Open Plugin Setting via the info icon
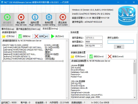The height and width of the screenshot is (104, 138). (35, 17)
